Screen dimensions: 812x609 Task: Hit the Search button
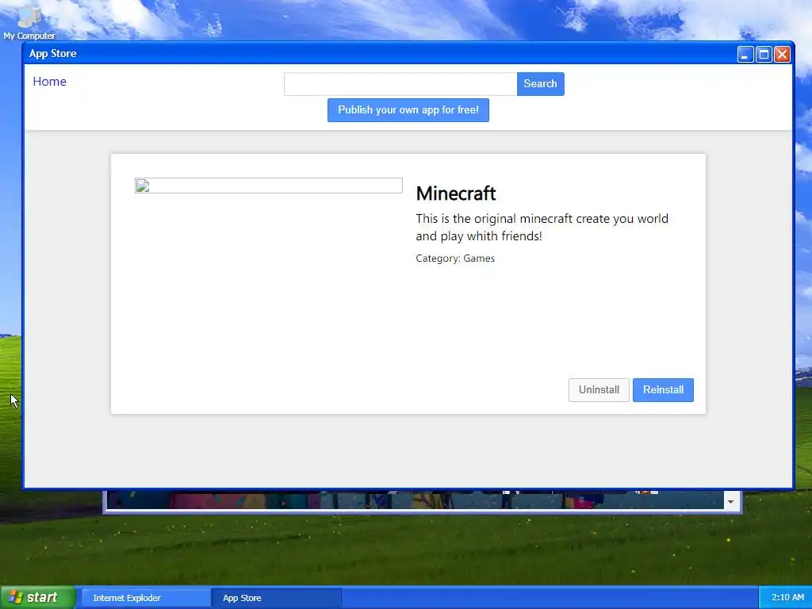pyautogui.click(x=540, y=84)
